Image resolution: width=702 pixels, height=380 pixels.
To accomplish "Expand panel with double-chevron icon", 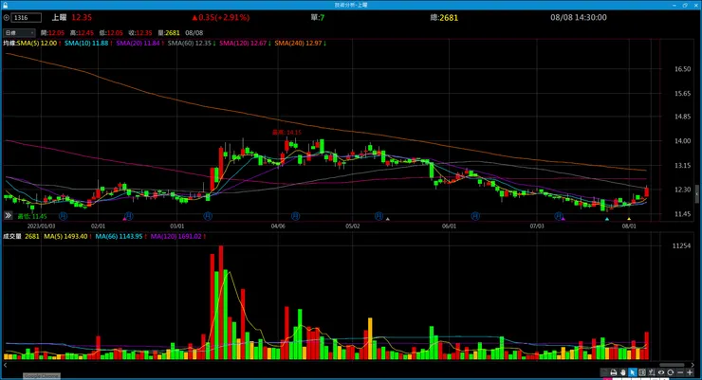I will tap(8, 215).
